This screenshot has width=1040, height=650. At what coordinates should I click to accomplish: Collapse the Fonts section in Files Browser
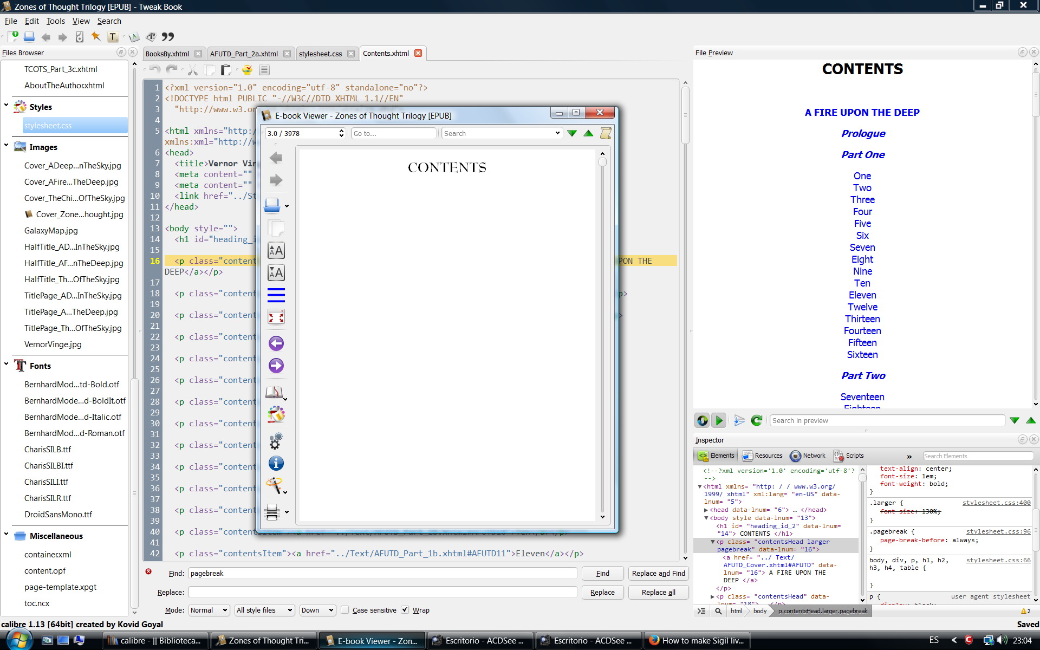6,365
